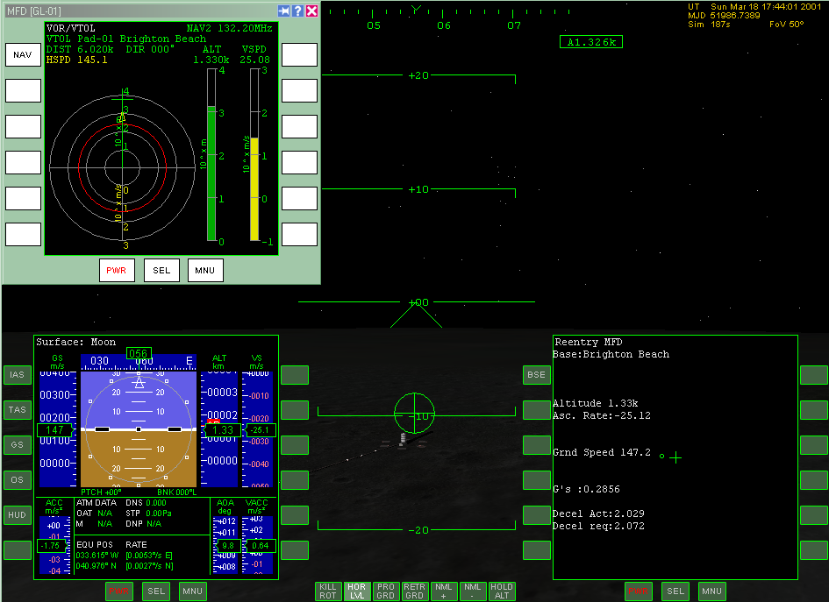Viewport: 829px width, 602px height.
Task: Click the 'Decel req:2.072' readout
Action: tap(598, 526)
